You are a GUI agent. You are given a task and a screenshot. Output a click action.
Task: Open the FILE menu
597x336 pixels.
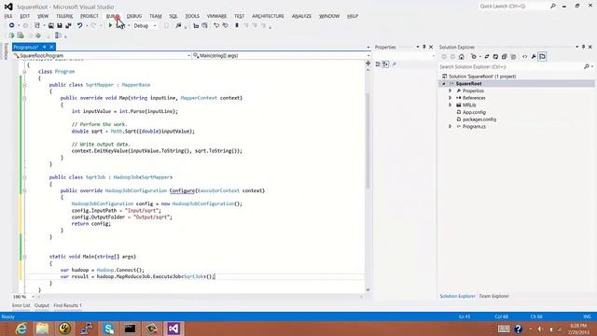(x=8, y=16)
